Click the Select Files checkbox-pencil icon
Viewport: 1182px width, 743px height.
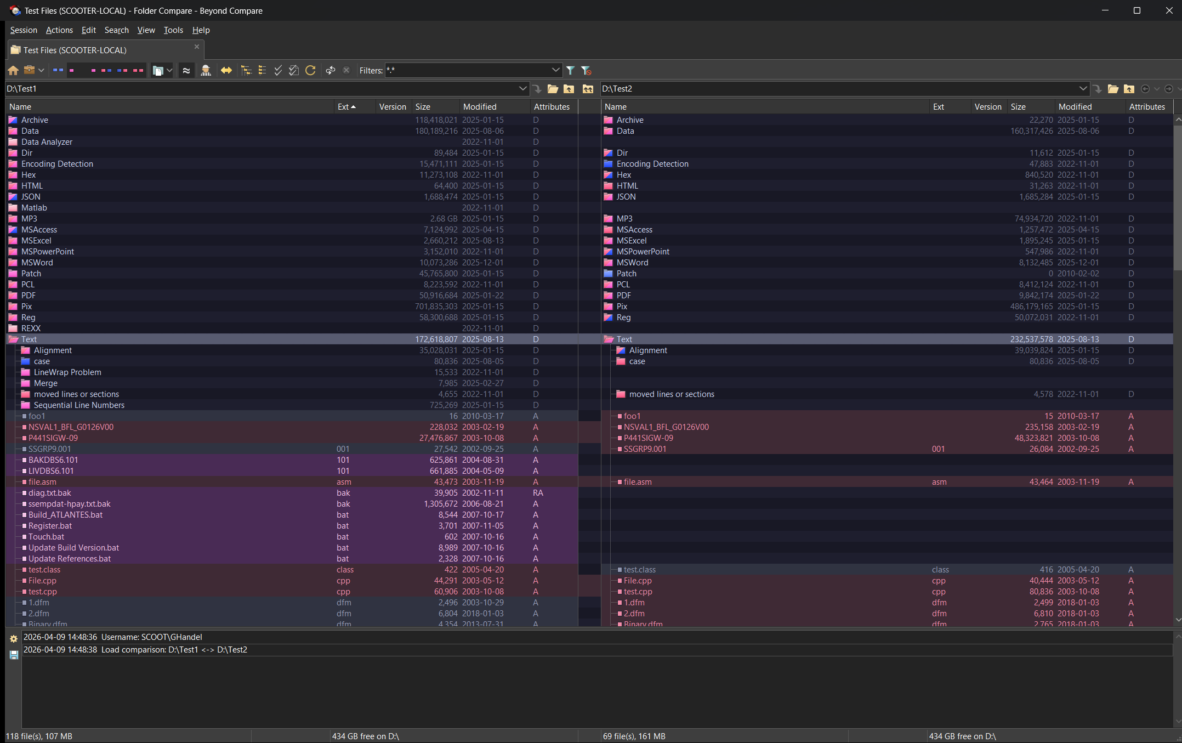(x=294, y=70)
